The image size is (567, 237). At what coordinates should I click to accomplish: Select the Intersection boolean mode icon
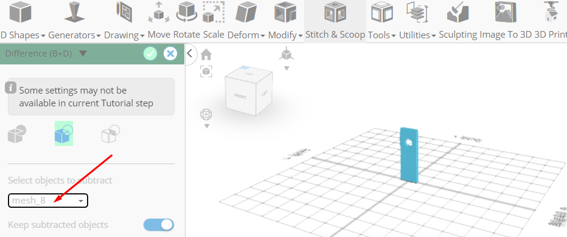pos(111,134)
